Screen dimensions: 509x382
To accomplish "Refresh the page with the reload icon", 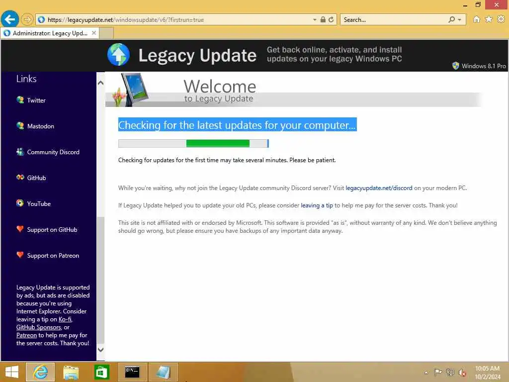I will [331, 19].
